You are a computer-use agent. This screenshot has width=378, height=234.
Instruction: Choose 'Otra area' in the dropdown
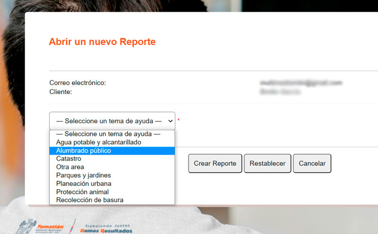pos(70,167)
